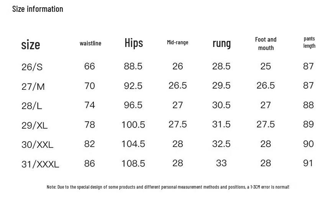The height and width of the screenshot is (210, 331).
Task: Click the waistline column header
Action: [90, 44]
